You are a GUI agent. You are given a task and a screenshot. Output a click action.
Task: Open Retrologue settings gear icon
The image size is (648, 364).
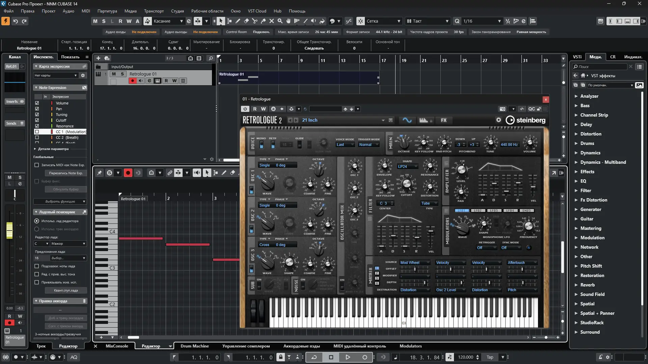[x=498, y=120]
